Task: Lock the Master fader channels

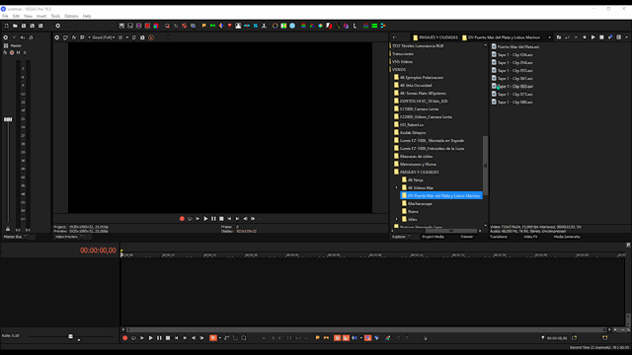Action: click(8, 228)
